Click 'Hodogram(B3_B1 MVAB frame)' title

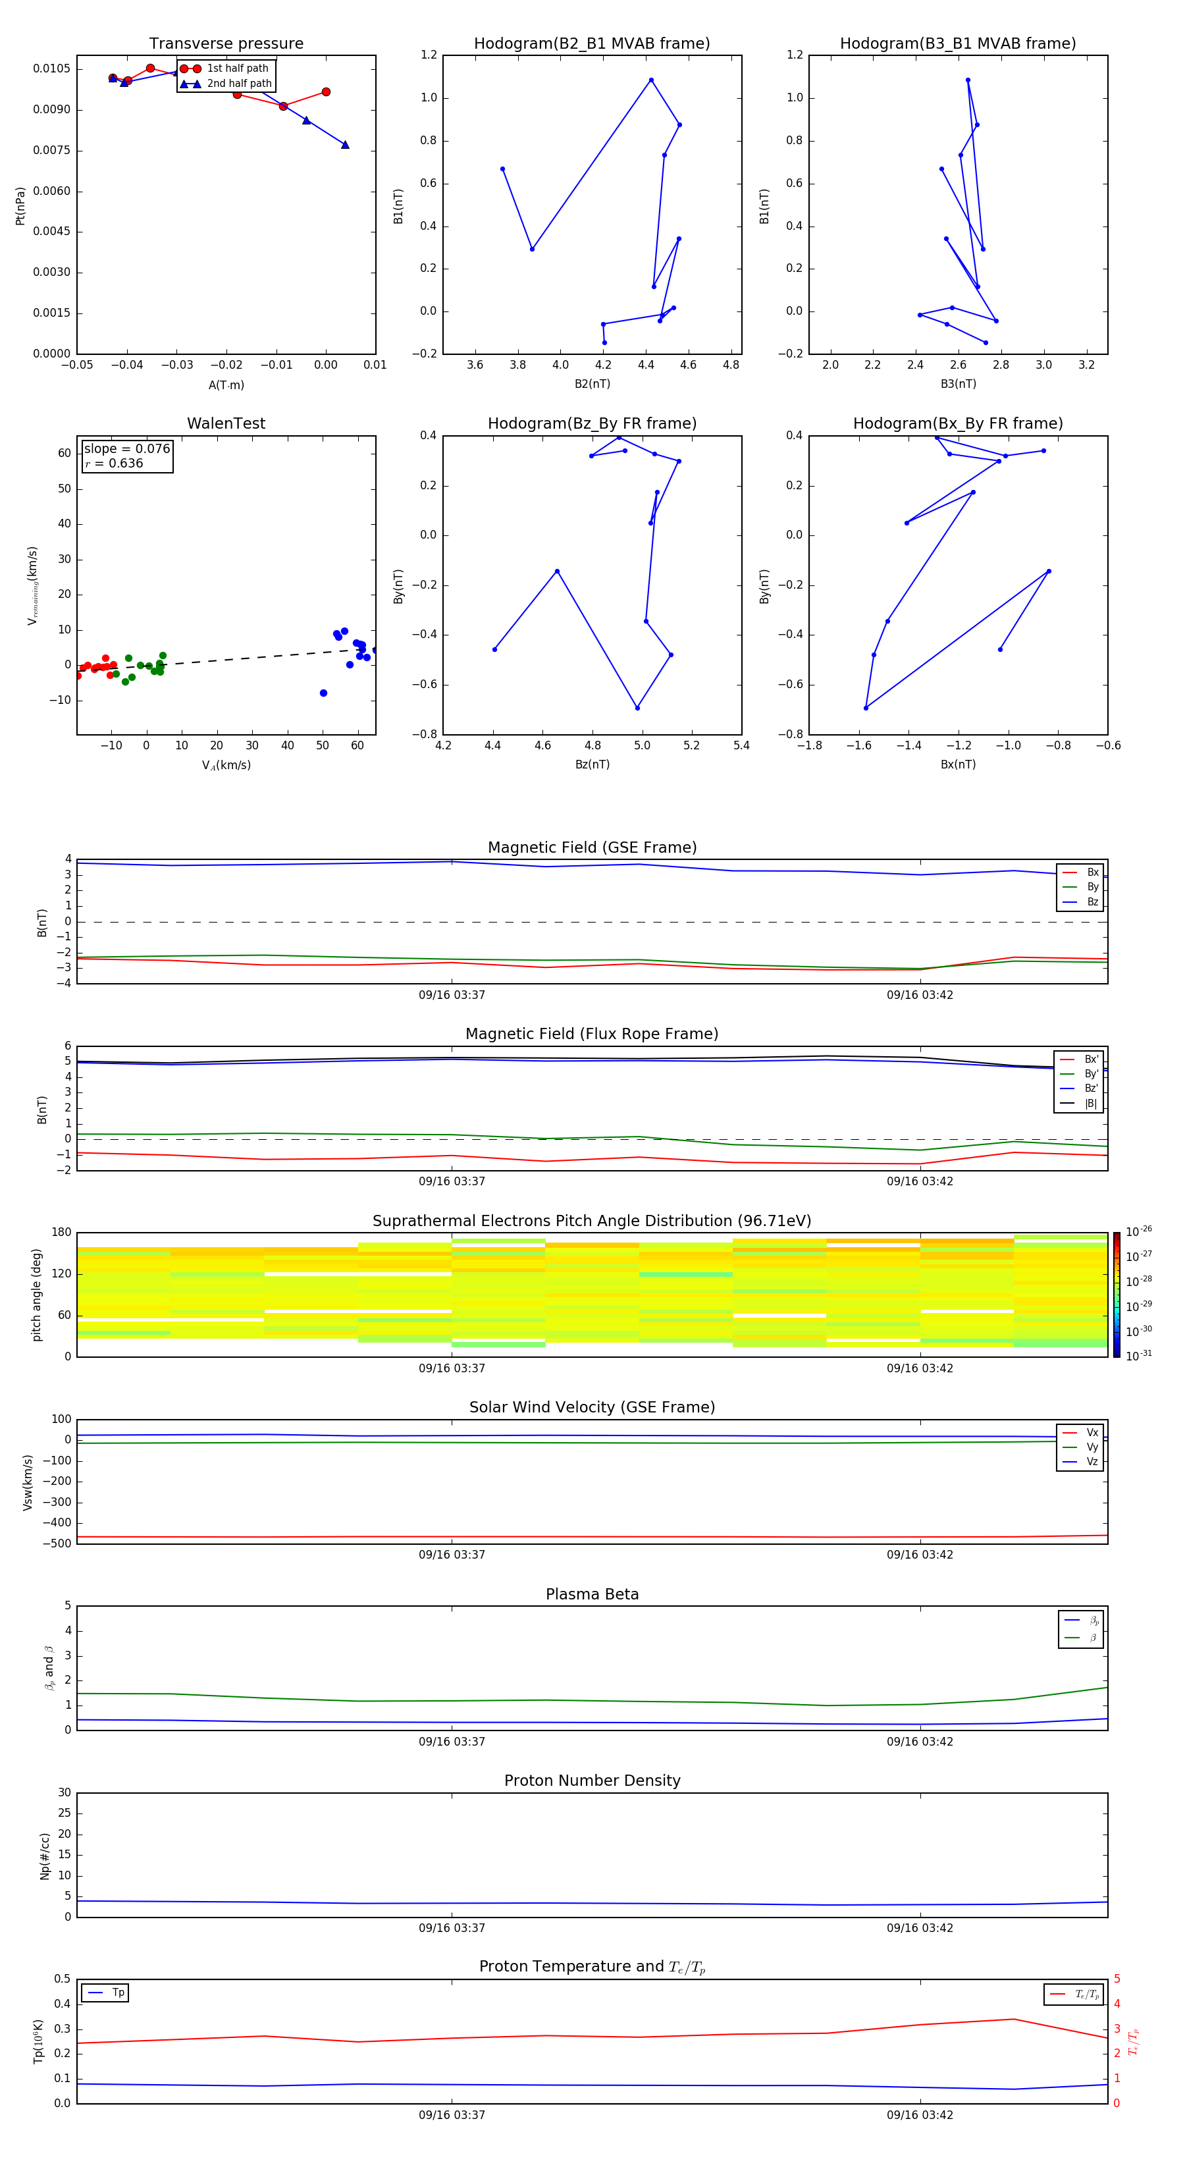pos(958,43)
